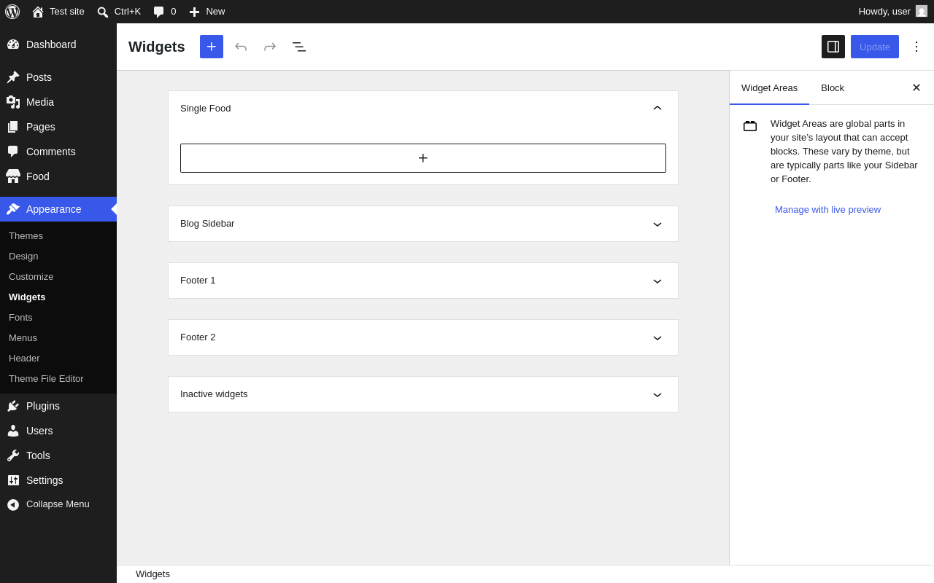Click the Update button
This screenshot has width=934, height=583.
[x=875, y=47]
